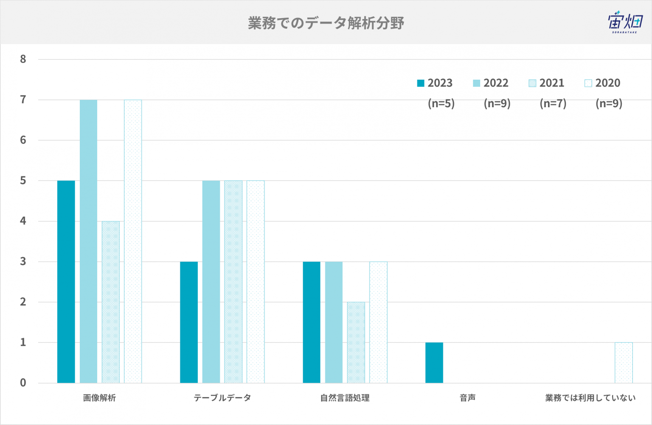Select the 2022 legend color swatch
652x425 pixels.
(x=477, y=83)
